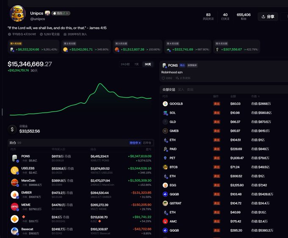The height and width of the screenshot is (238, 288).
Task: Click the QQQB icon in the $285.20 row
Action: (x=165, y=230)
